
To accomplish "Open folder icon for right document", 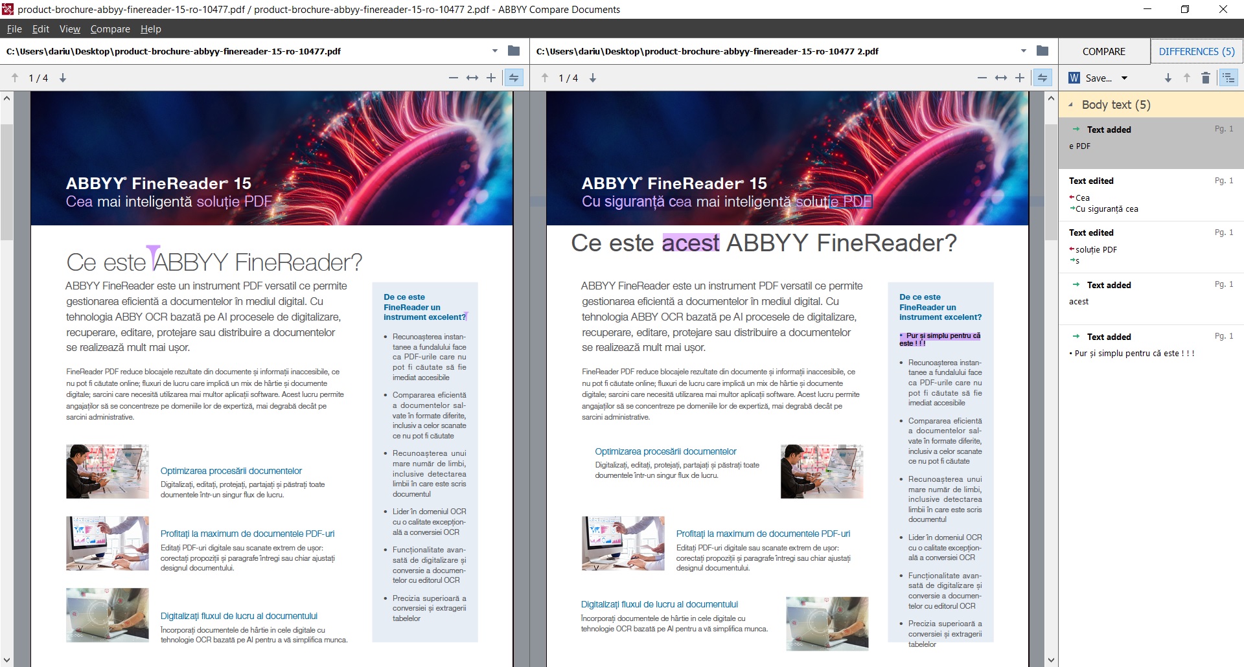I will click(1042, 51).
